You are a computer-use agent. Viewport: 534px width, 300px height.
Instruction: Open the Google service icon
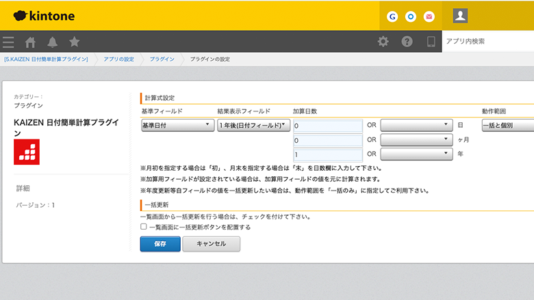point(392,16)
